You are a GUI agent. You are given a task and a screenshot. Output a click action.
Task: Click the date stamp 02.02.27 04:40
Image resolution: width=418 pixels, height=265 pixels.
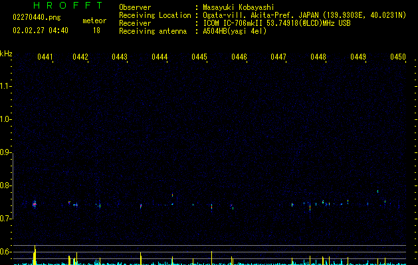pyautogui.click(x=41, y=30)
